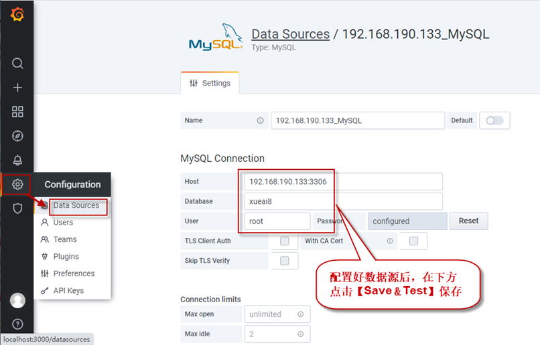Open the Help question mark icon
540x345 pixels.
click(17, 324)
